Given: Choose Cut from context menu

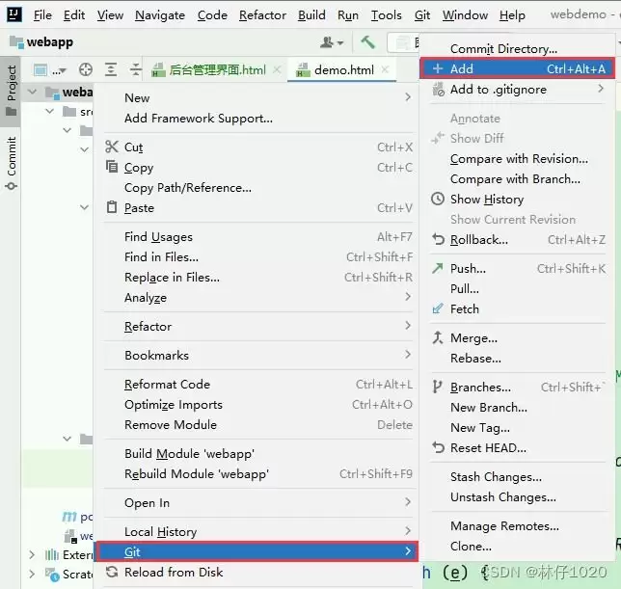Looking at the screenshot, I should 258,147.
